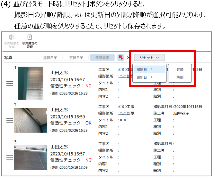This screenshot has height=177, width=213.
Task: Open the first photo thumbnail of blinds
Action: 31,79
